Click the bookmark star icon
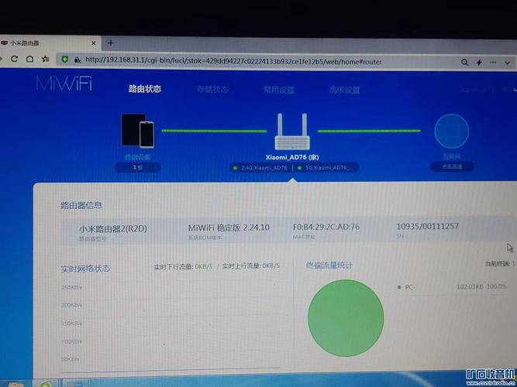 [x=46, y=59]
